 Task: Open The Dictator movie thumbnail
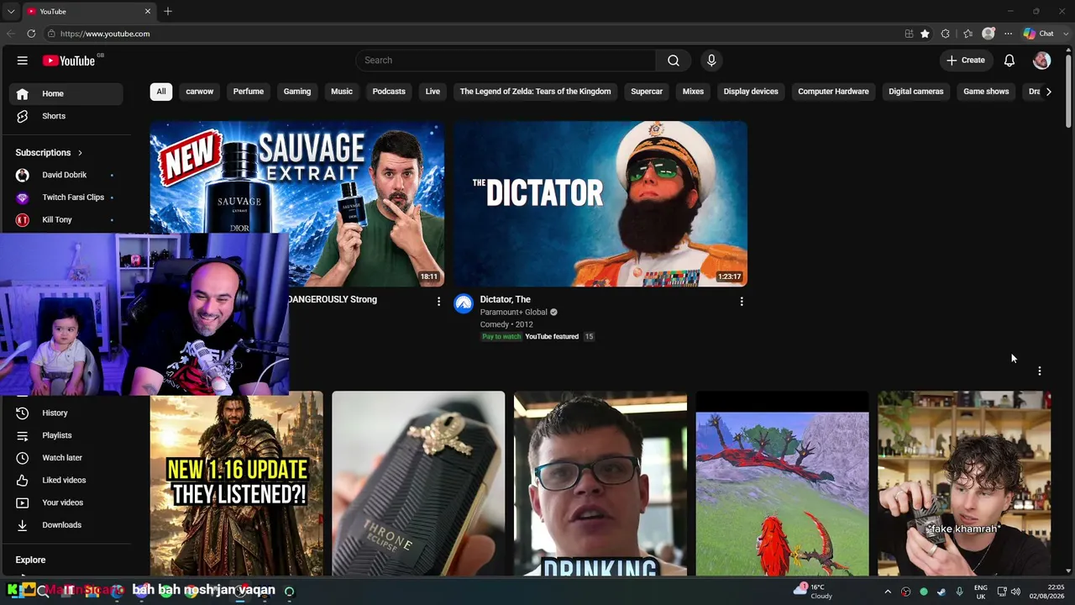pos(600,204)
